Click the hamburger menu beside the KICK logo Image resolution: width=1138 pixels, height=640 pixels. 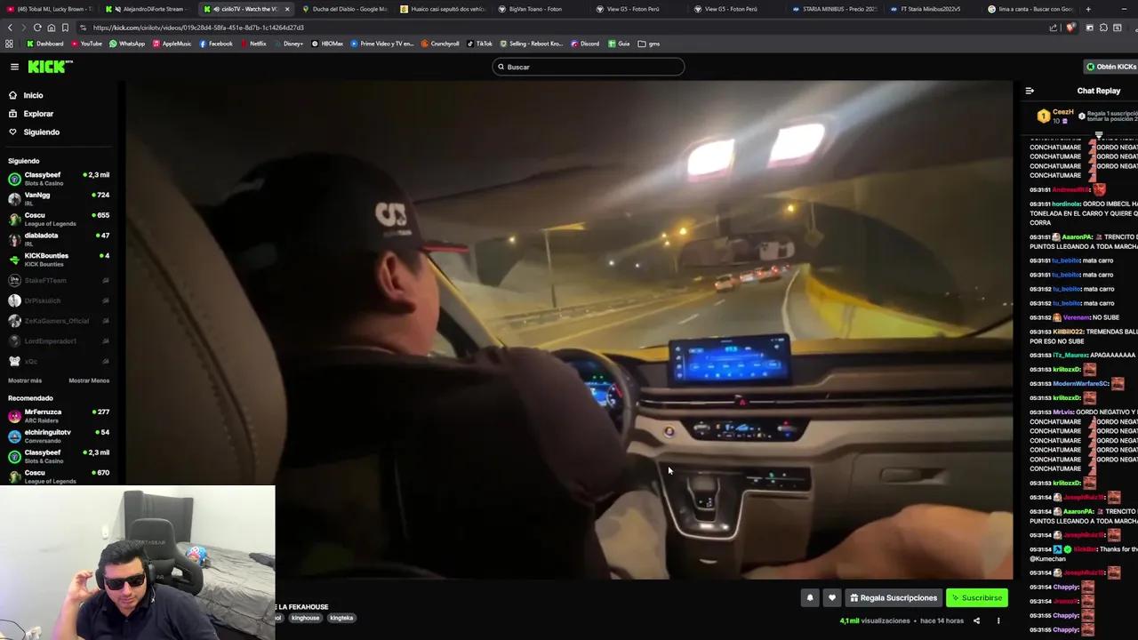coord(14,66)
